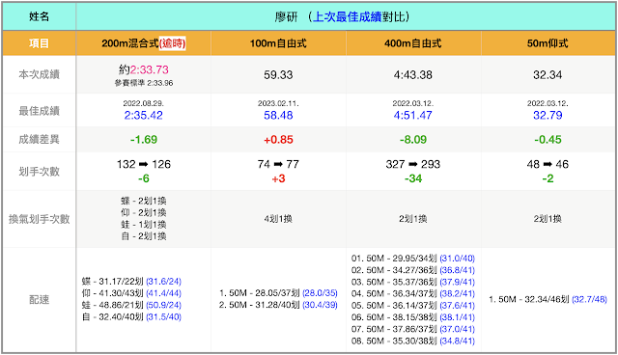The height and width of the screenshot is (355, 618).
Task: Click the 1. 50M - 28.05/37划 pace line
Action: [x=278, y=293]
